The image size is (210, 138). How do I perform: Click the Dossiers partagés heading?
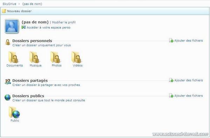pyautogui.click(x=30, y=81)
